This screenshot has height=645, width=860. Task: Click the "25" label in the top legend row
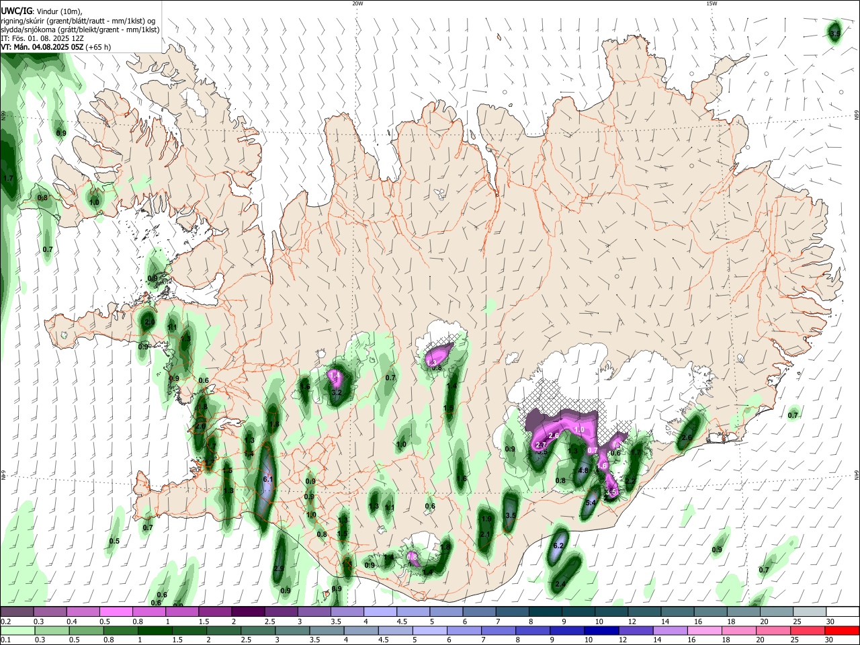click(x=795, y=621)
